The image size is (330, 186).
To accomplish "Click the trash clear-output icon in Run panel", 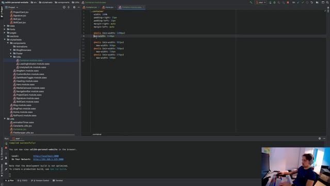I will tap(6, 158).
